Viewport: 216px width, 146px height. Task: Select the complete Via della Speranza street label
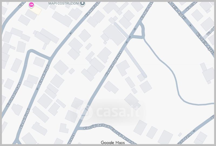pos(113,64)
